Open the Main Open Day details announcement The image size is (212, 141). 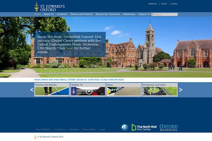coord(79,80)
